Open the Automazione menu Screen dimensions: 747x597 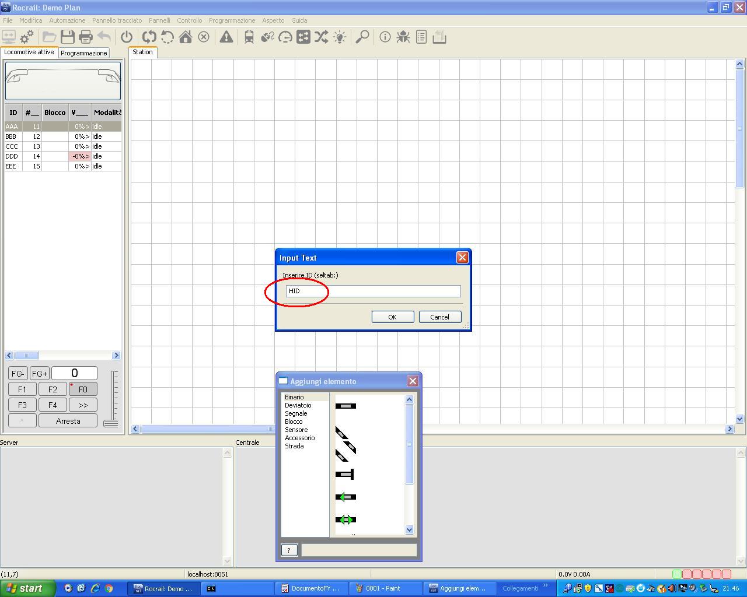pyautogui.click(x=67, y=20)
